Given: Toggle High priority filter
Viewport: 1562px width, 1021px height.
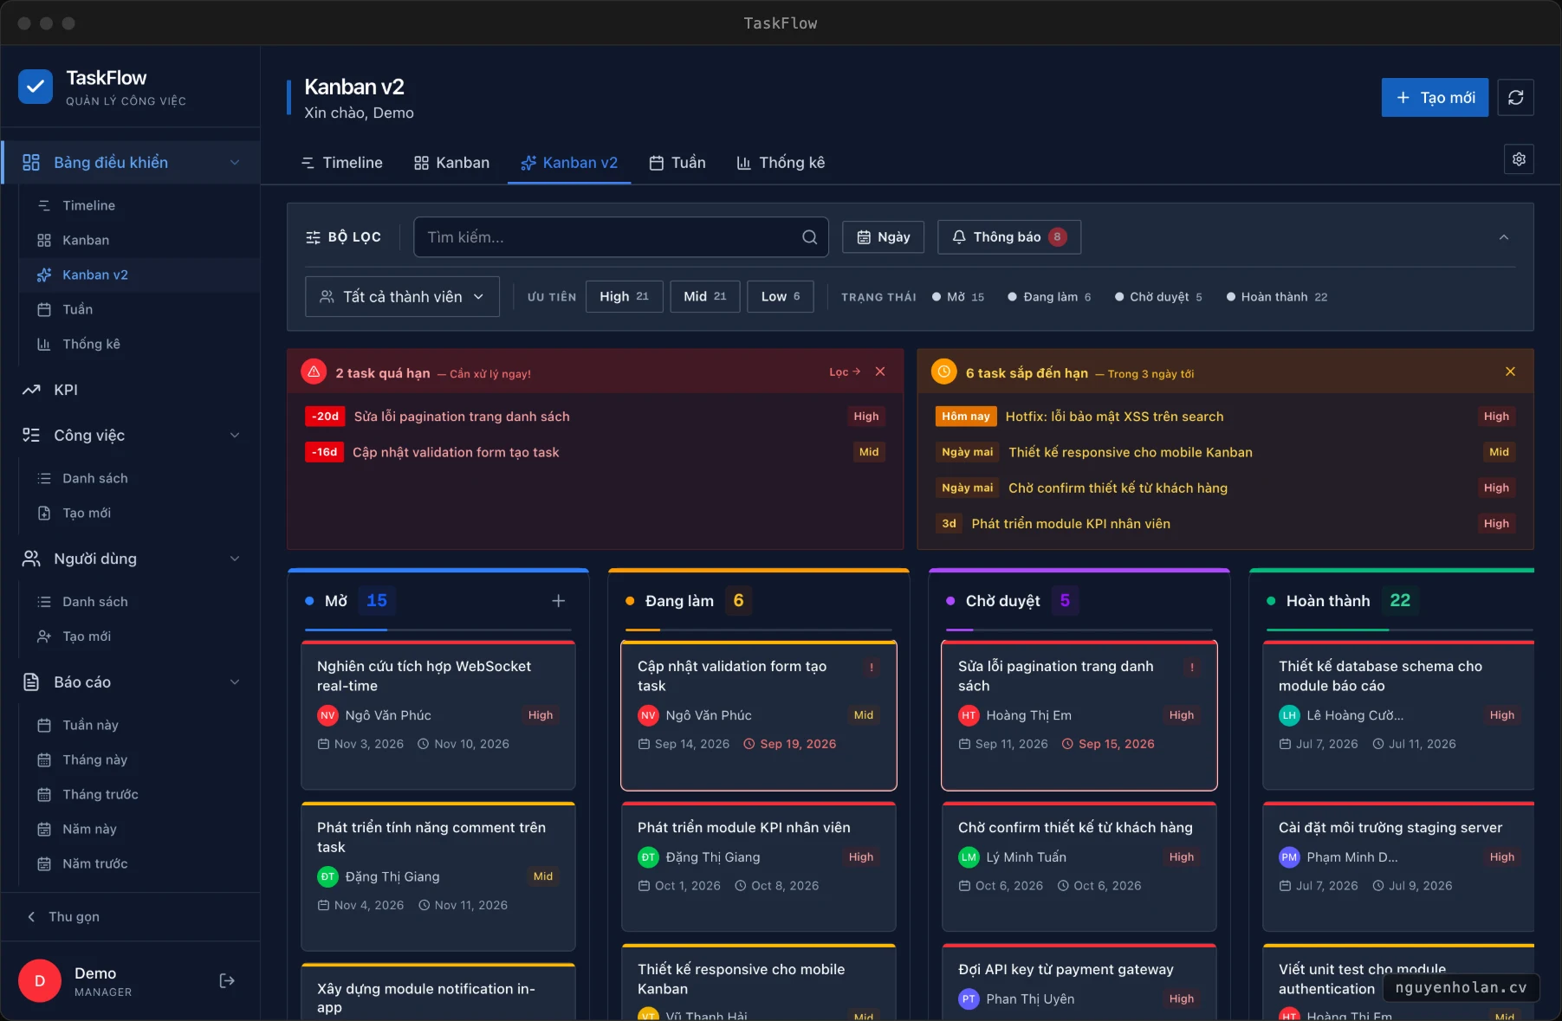Looking at the screenshot, I should (624, 296).
